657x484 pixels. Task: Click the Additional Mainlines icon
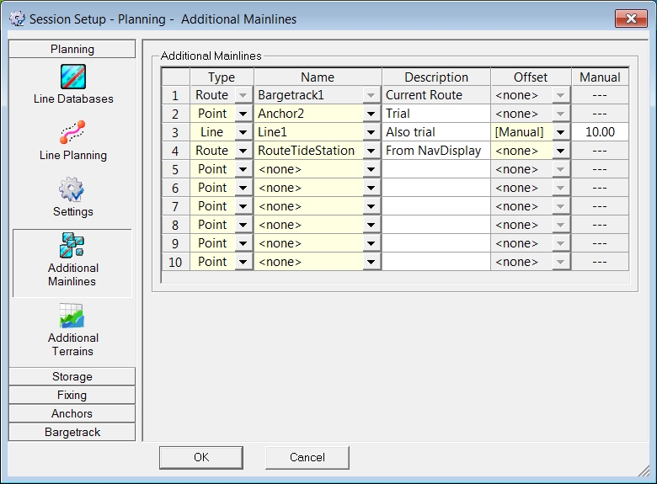(x=72, y=246)
